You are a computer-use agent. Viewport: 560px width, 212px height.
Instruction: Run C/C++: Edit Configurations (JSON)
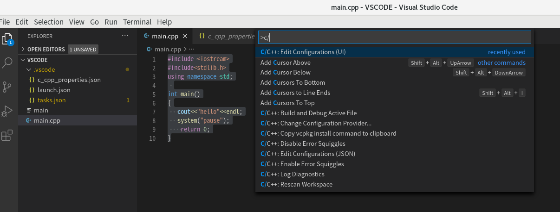(396, 154)
